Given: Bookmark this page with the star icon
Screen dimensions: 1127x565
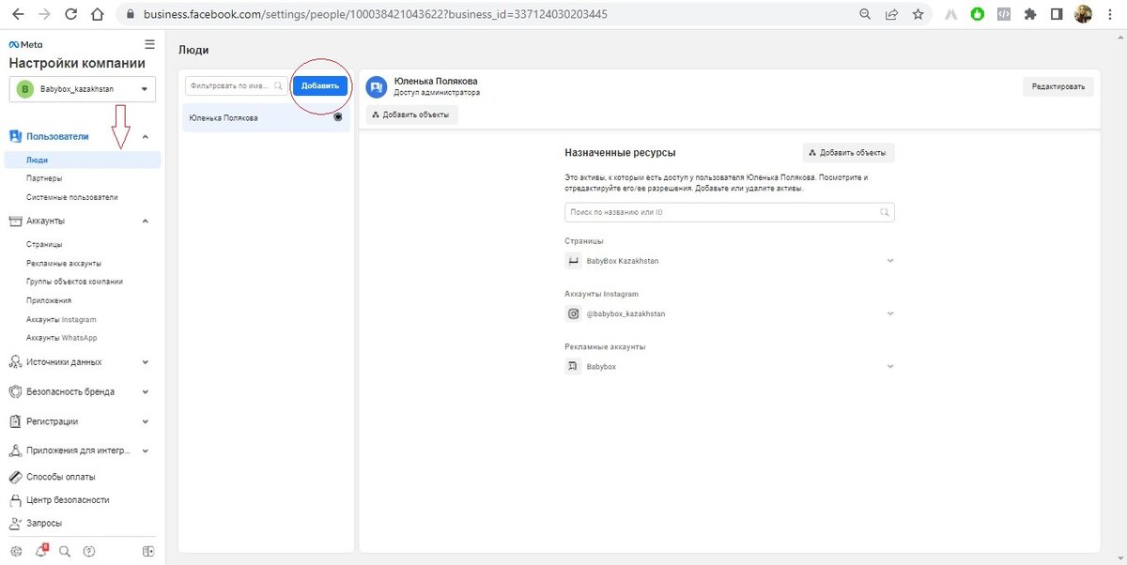Looking at the screenshot, I should (919, 15).
